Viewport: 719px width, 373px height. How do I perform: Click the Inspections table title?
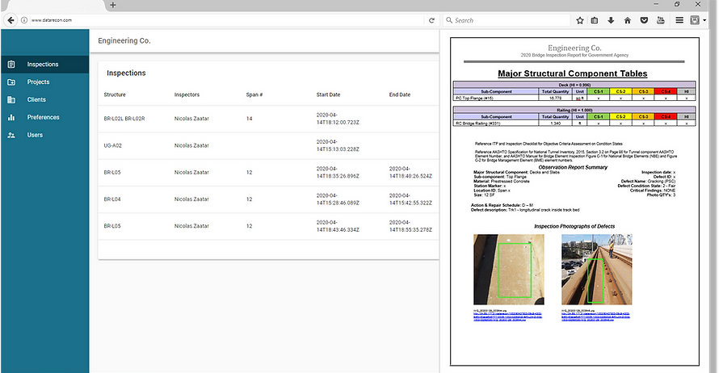[126, 73]
